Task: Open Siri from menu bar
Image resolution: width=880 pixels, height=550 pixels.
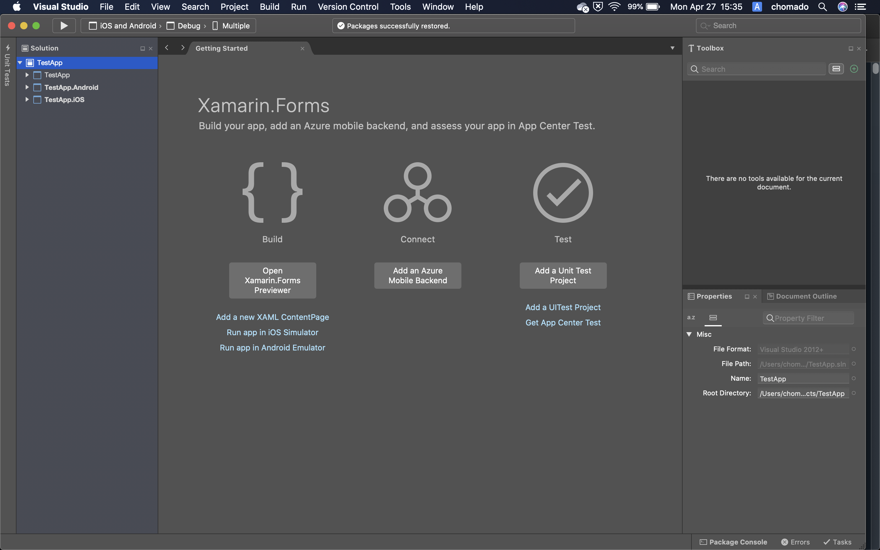Action: [x=842, y=6]
